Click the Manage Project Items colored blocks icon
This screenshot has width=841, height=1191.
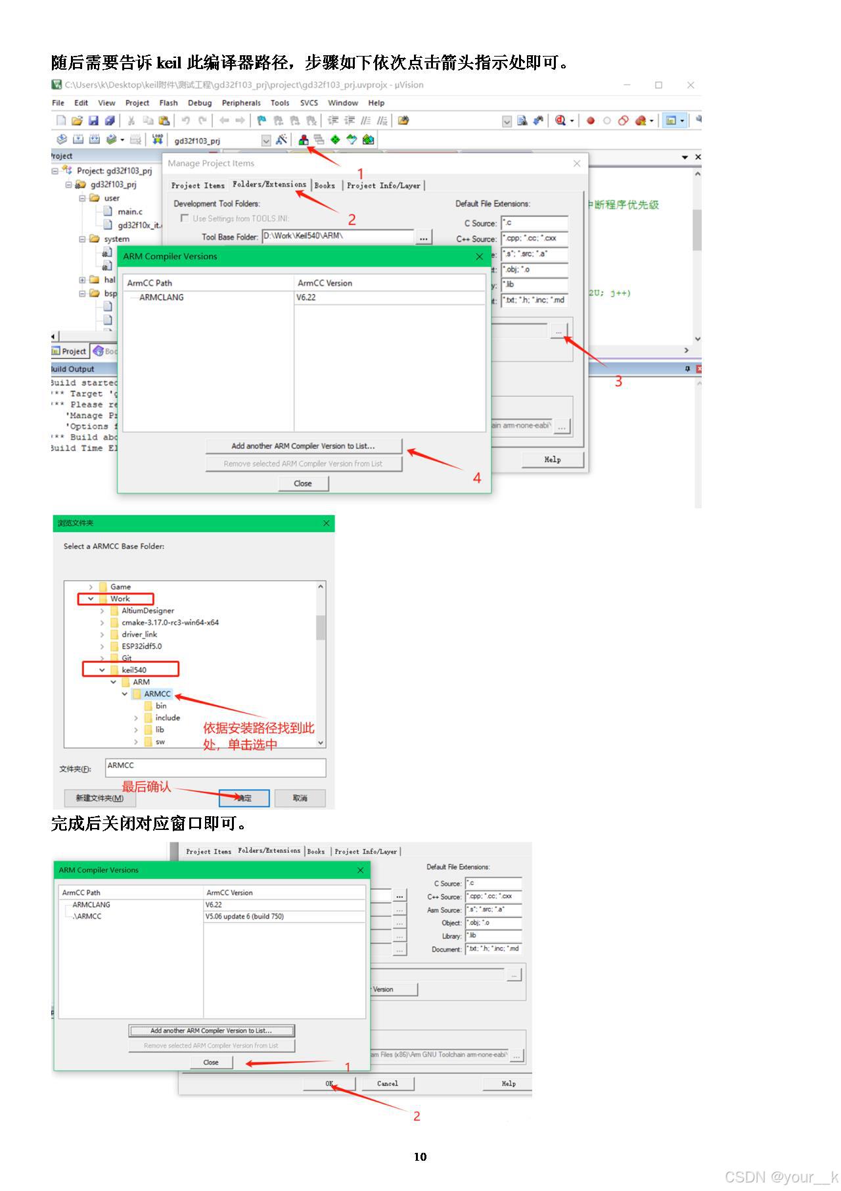303,139
